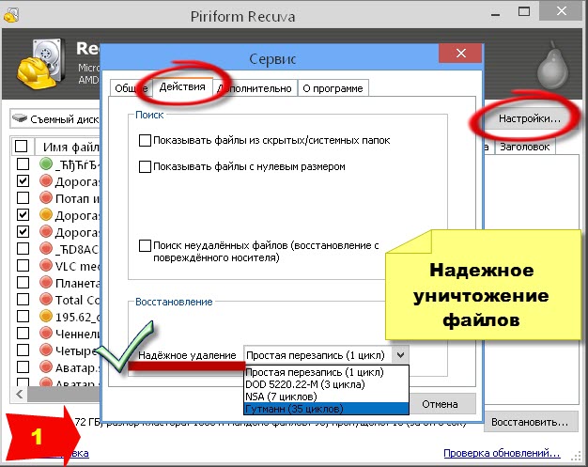Check the 195.62 file checkbox

pos(23,317)
